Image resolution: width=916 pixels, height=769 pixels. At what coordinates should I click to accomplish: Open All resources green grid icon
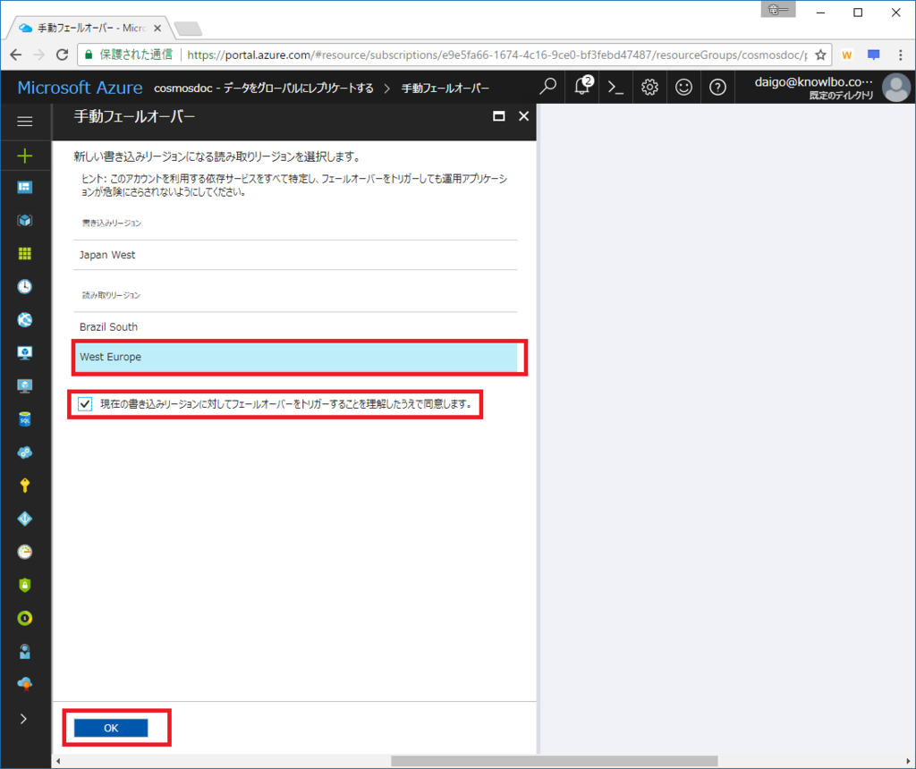tap(24, 253)
